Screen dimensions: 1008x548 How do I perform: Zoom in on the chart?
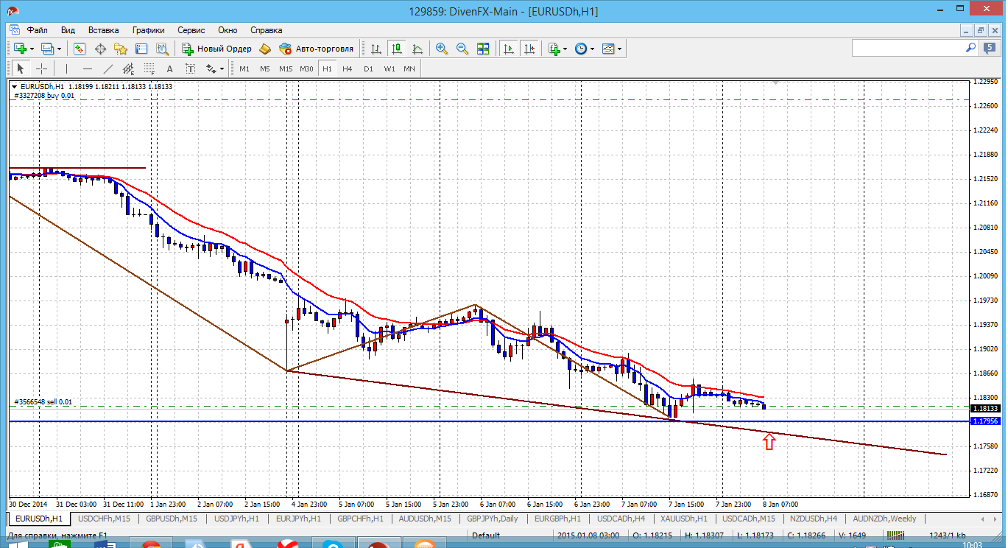pyautogui.click(x=442, y=49)
